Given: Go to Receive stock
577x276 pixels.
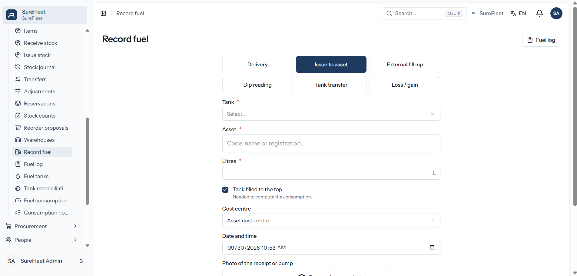Looking at the screenshot, I should click(42, 43).
